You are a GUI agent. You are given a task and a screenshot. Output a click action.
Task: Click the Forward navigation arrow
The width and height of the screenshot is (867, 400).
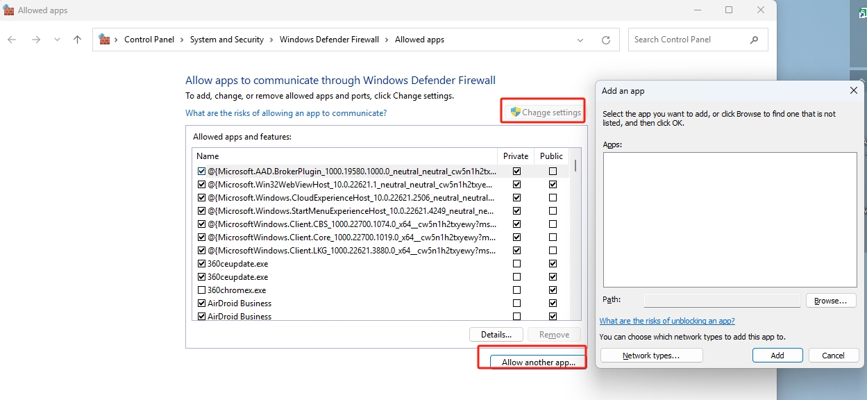pyautogui.click(x=36, y=40)
